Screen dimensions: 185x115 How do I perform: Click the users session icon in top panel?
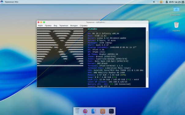coord(183,2)
